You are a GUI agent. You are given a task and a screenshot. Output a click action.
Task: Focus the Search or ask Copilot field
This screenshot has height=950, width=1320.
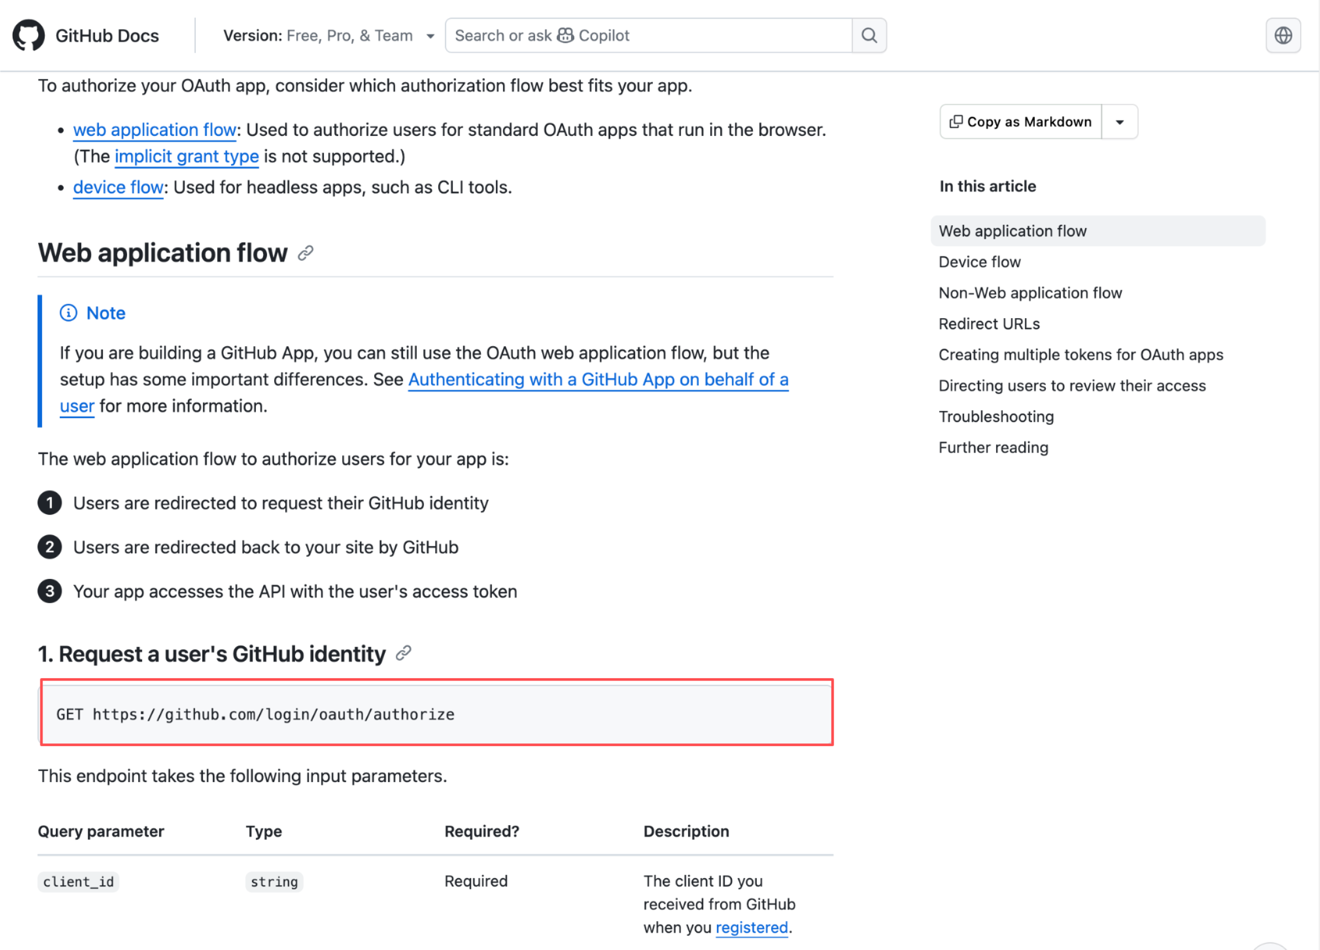point(648,35)
